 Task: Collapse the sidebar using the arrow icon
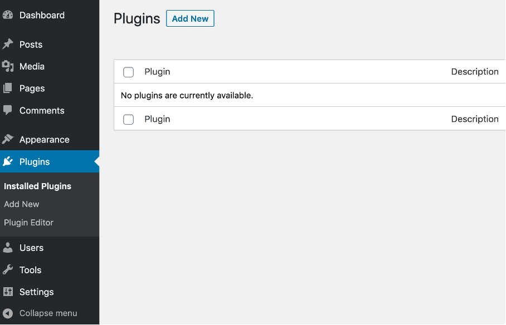(8, 313)
